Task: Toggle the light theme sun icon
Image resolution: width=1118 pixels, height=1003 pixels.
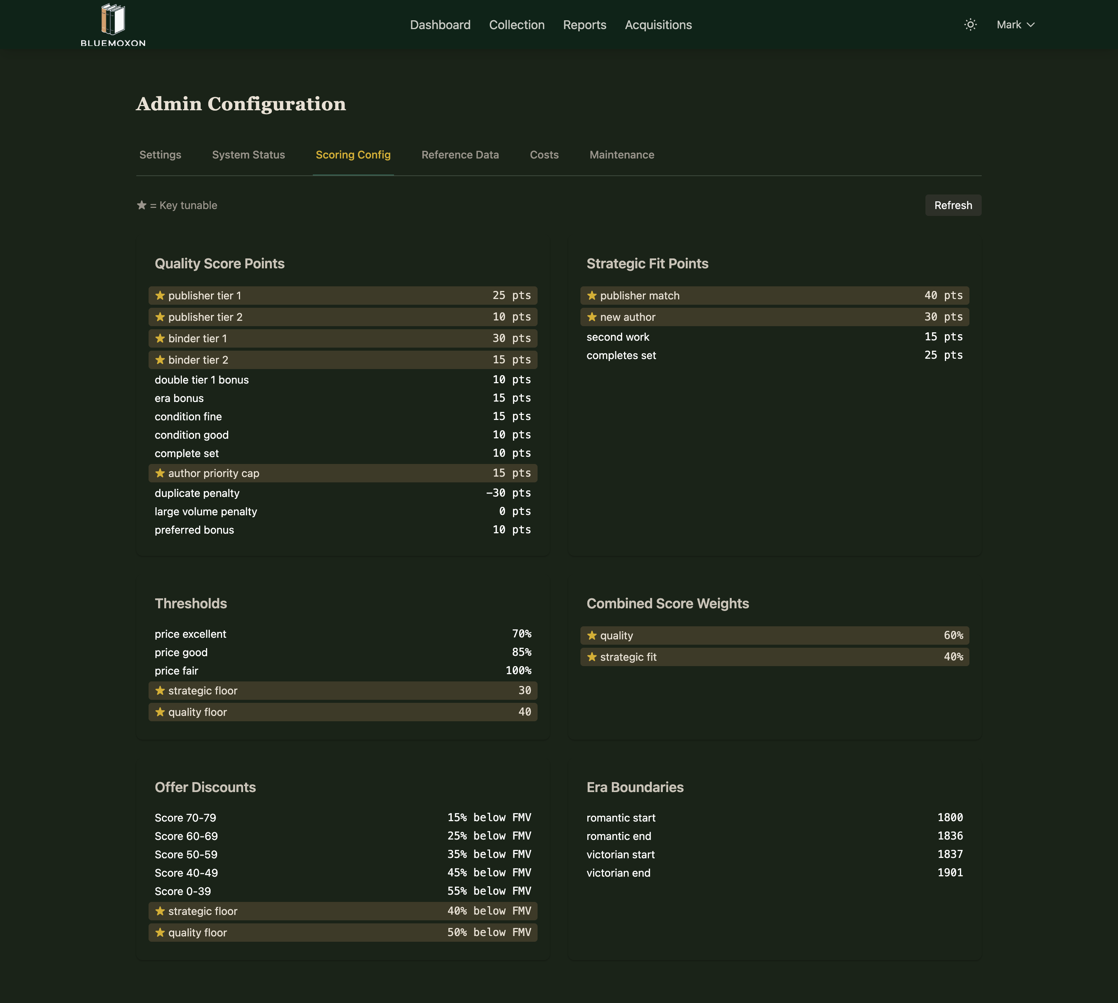Action: (x=970, y=24)
